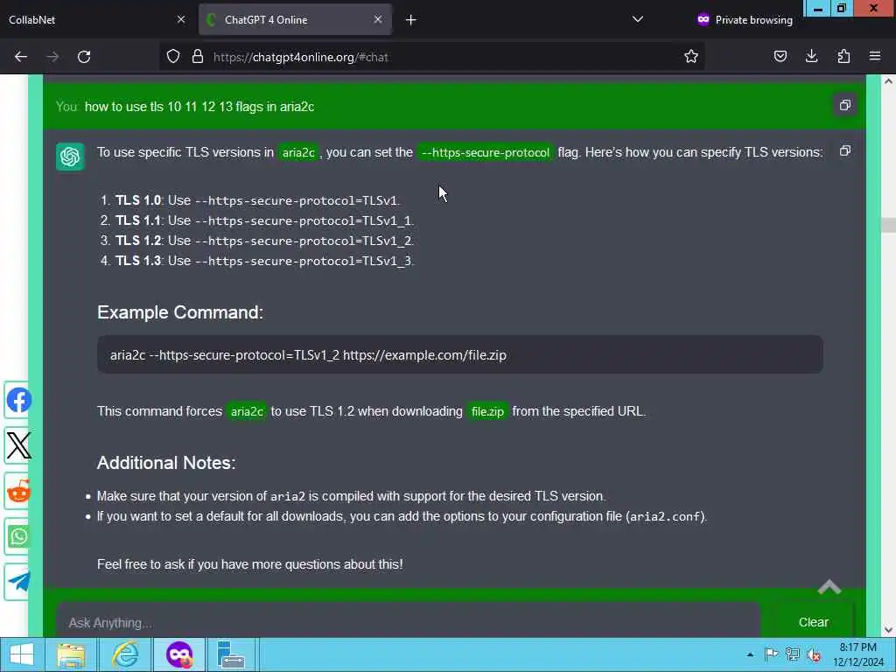Share page on Reddit
The image size is (896, 672).
pos(18,492)
